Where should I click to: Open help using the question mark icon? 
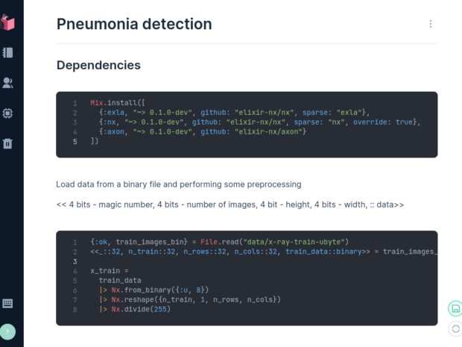[x=7, y=332]
